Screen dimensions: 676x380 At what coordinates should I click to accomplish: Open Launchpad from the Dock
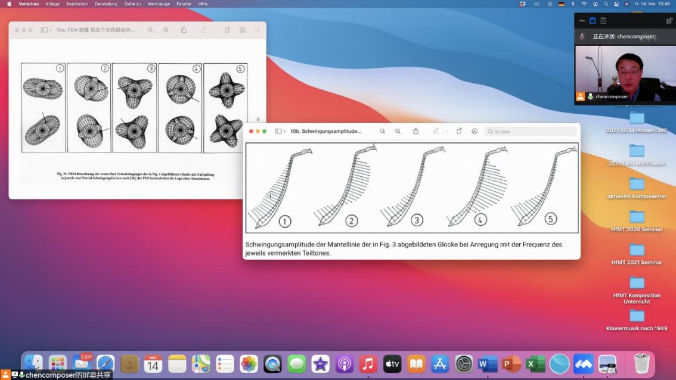coord(57,365)
